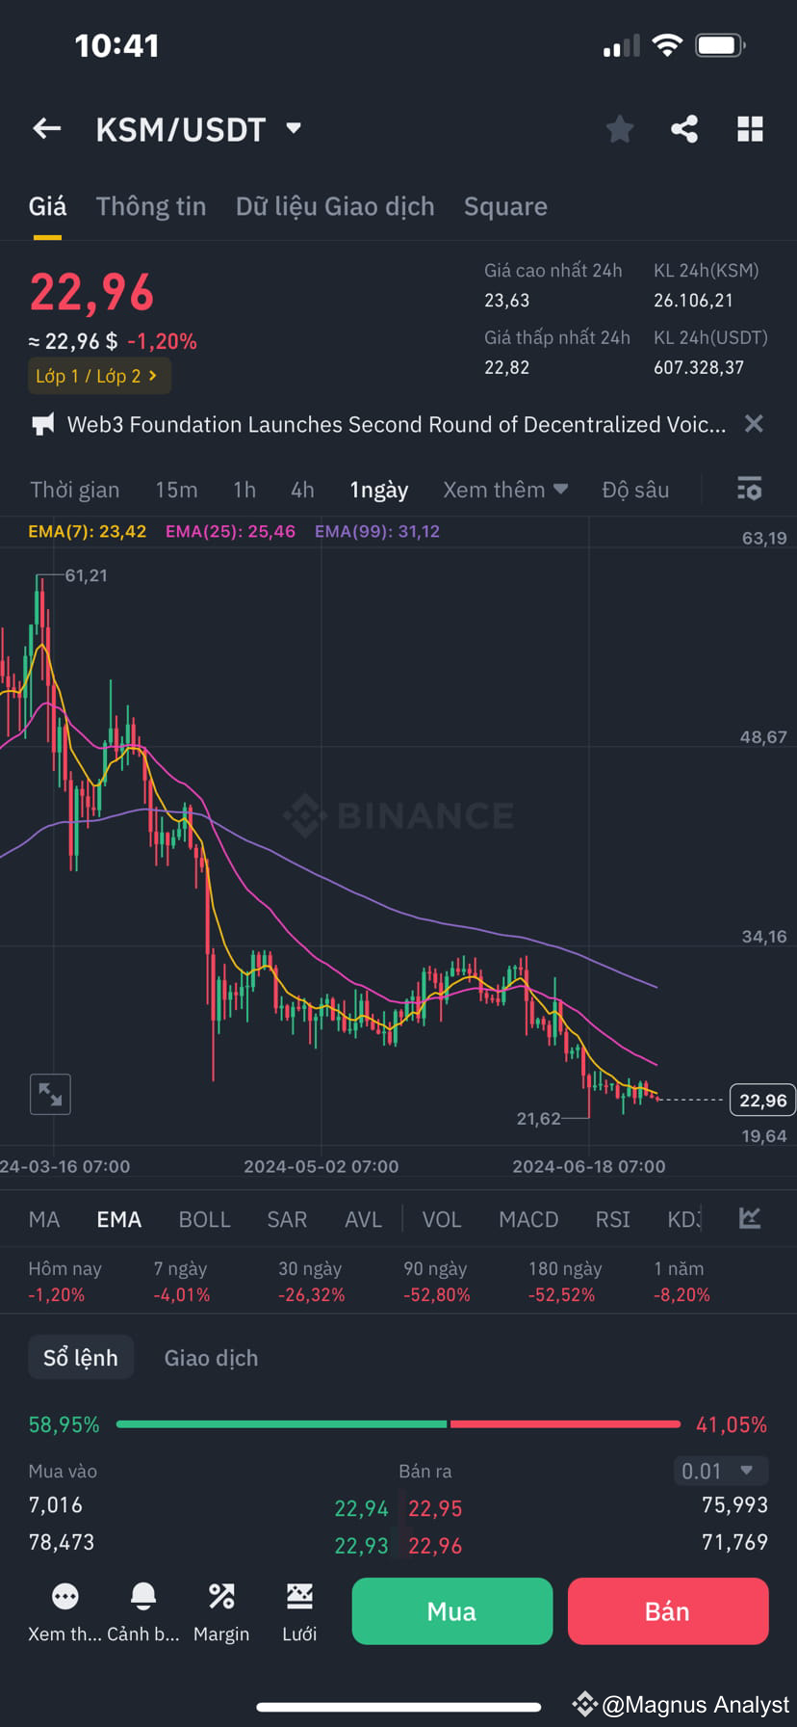Tap the 7 ngày -4,01% change
The width and height of the screenshot is (797, 1727).
click(x=182, y=1282)
